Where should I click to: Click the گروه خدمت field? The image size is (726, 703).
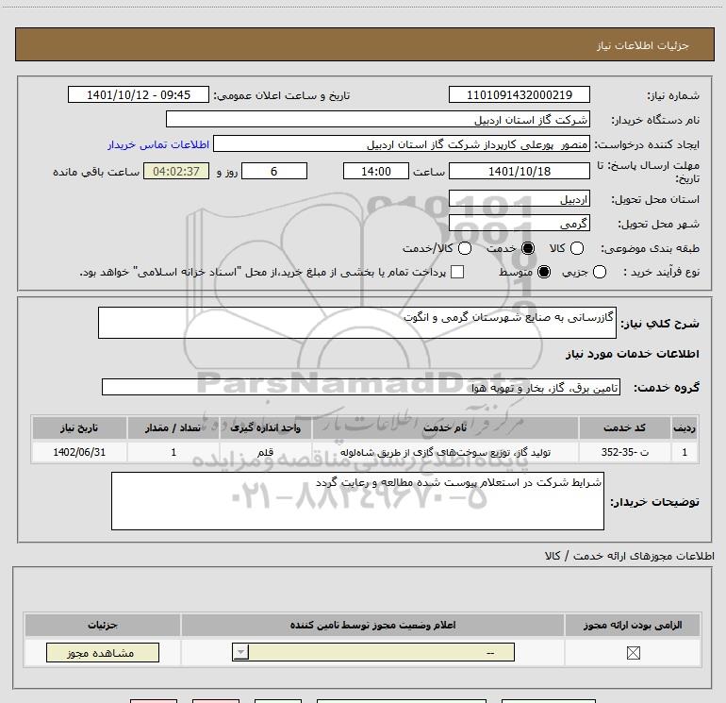coord(361,388)
